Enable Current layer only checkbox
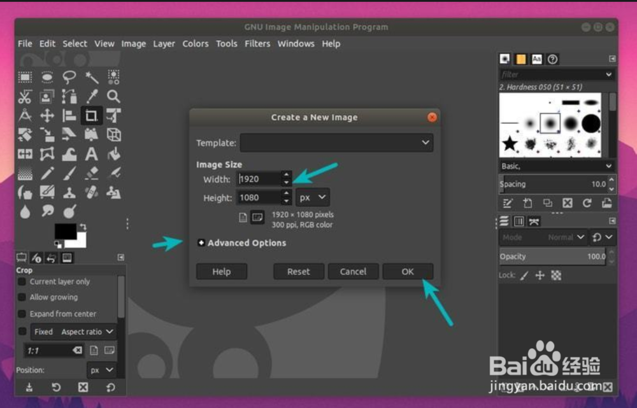 (x=22, y=281)
